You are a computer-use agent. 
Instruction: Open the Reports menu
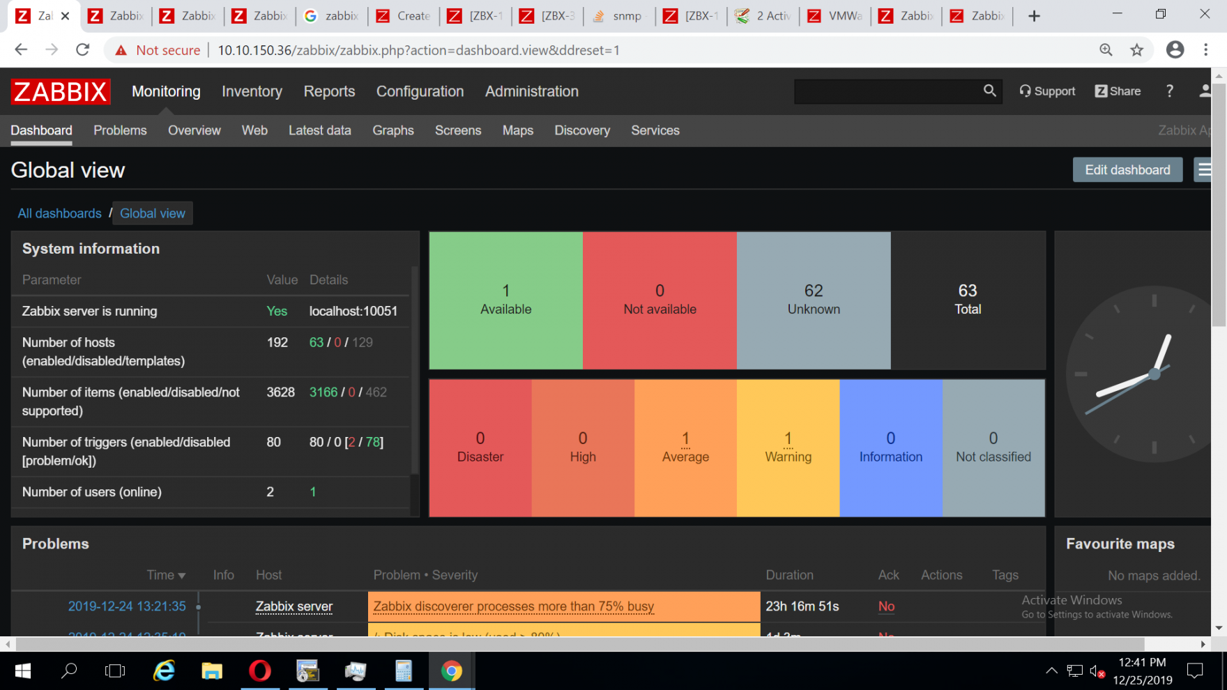point(329,91)
